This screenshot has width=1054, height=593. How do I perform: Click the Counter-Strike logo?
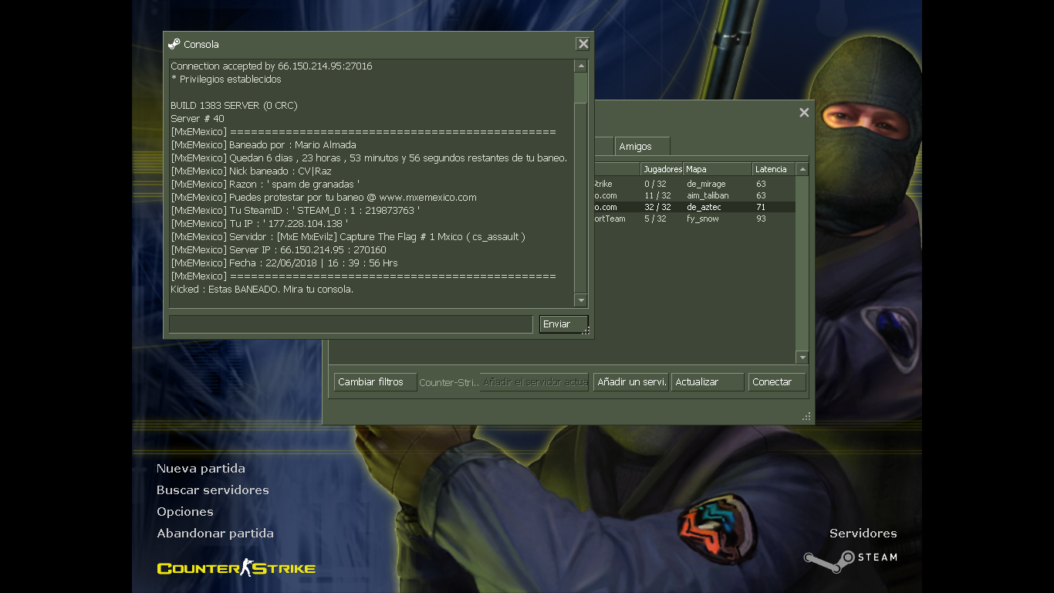[236, 568]
